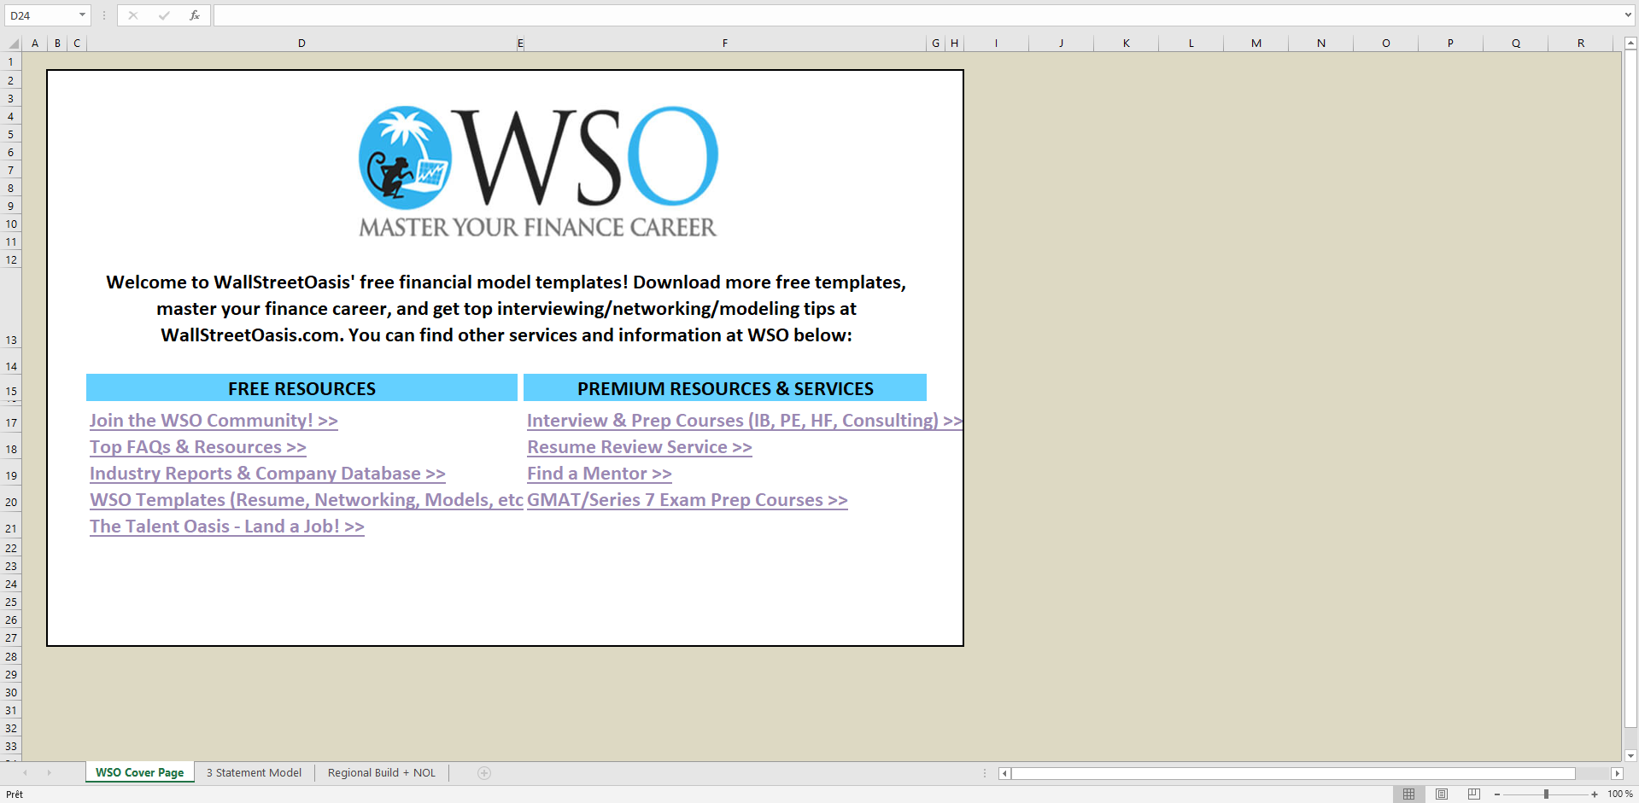Switch to the Regional Build + NOL sheet
The width and height of the screenshot is (1639, 803).
point(382,773)
